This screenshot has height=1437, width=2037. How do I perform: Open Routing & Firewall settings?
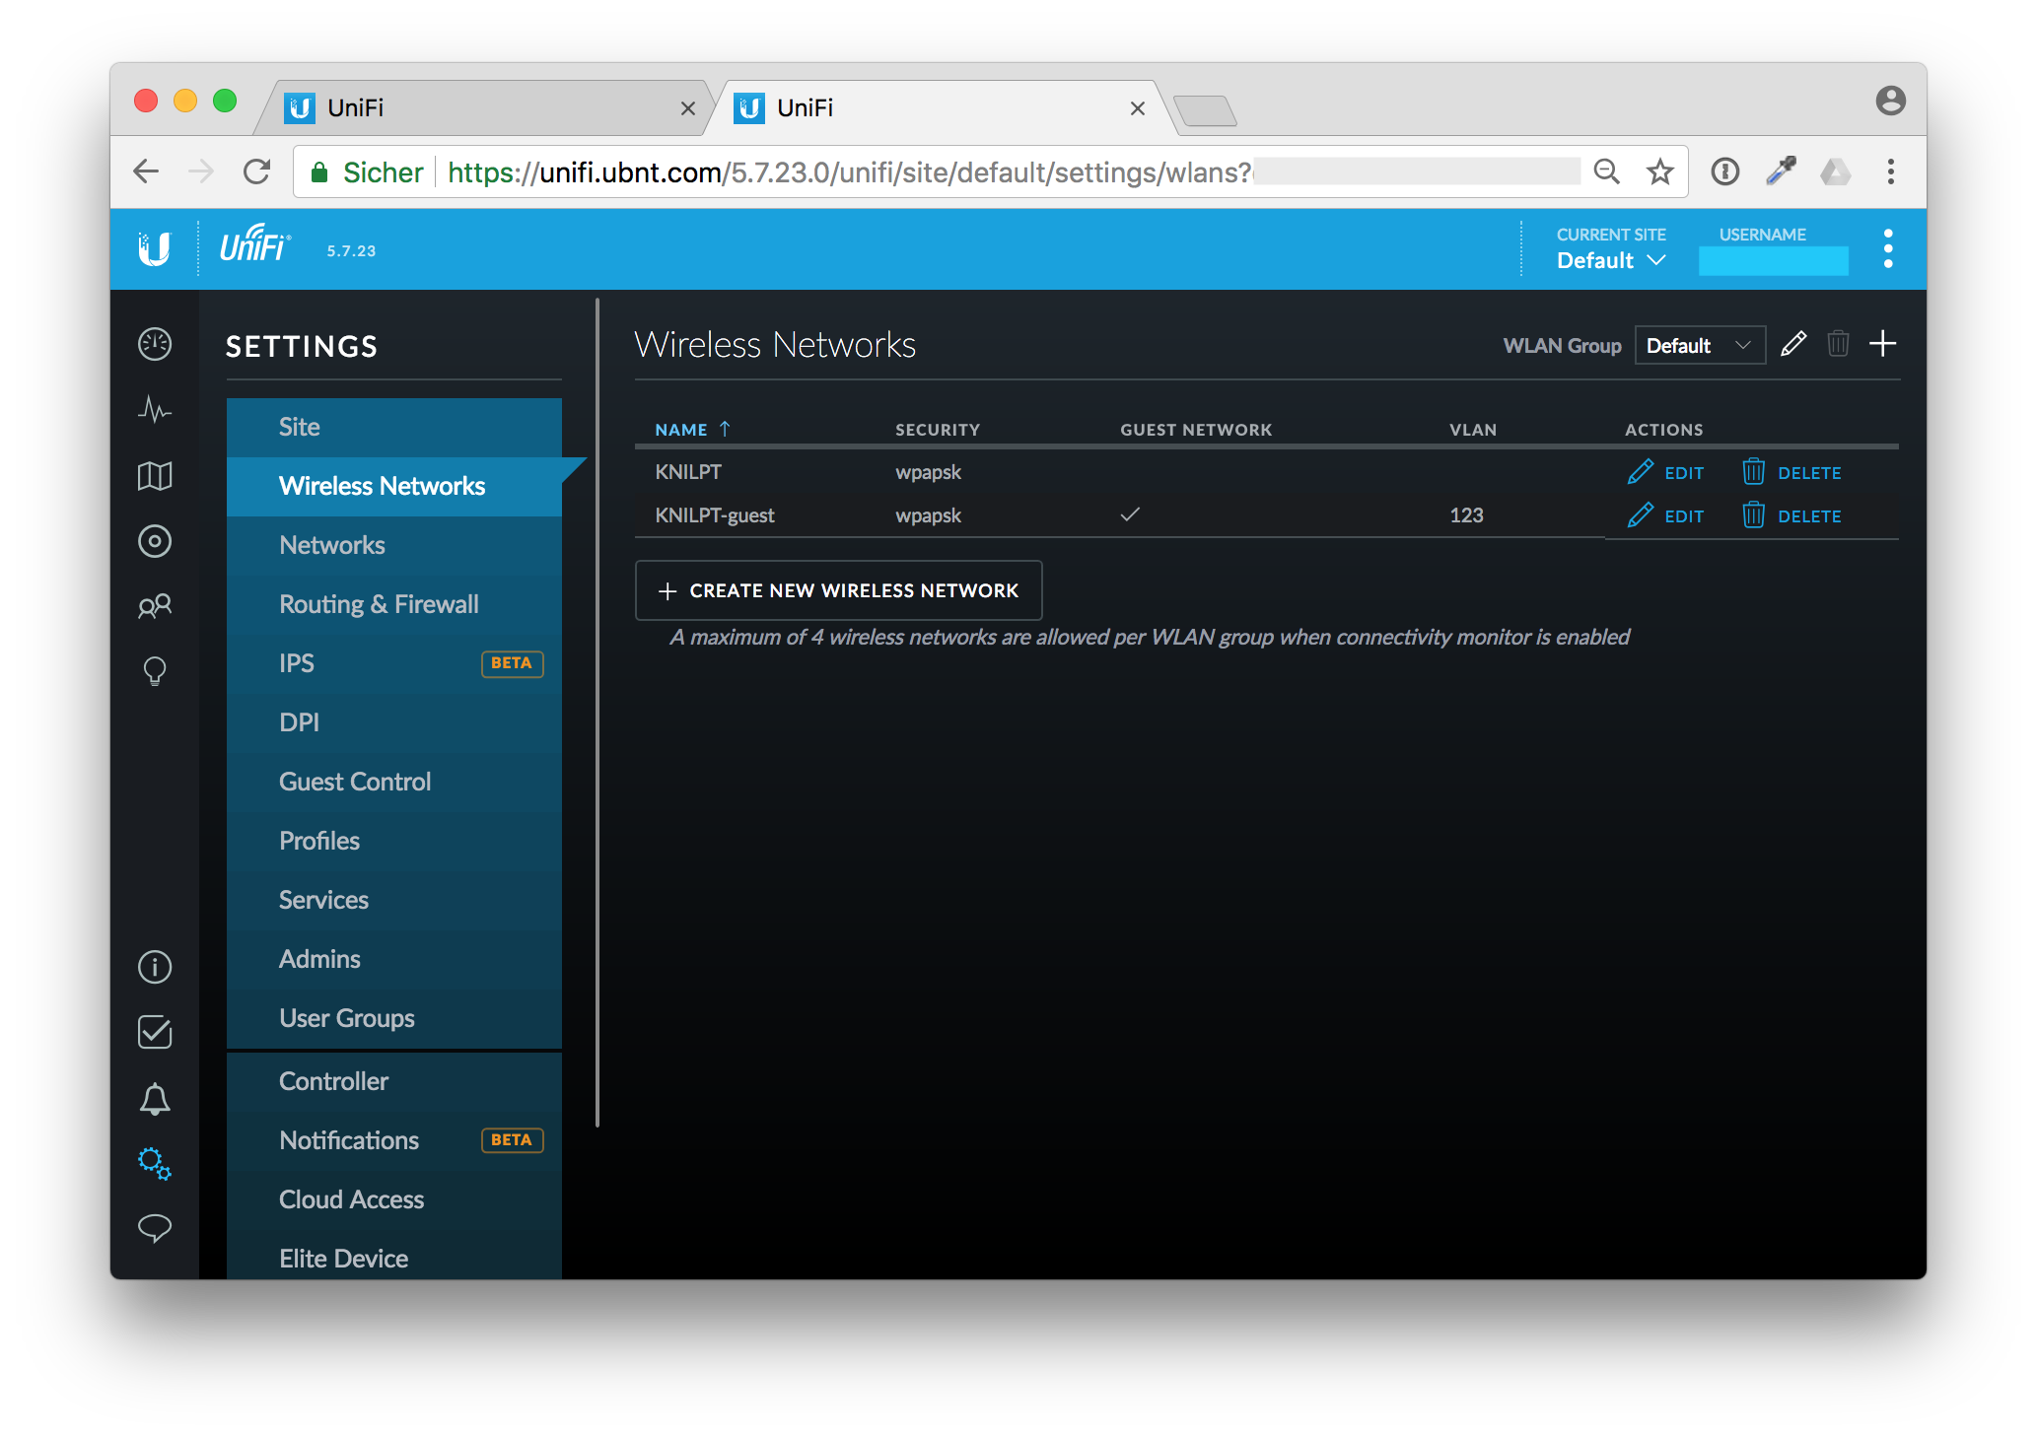[394, 604]
